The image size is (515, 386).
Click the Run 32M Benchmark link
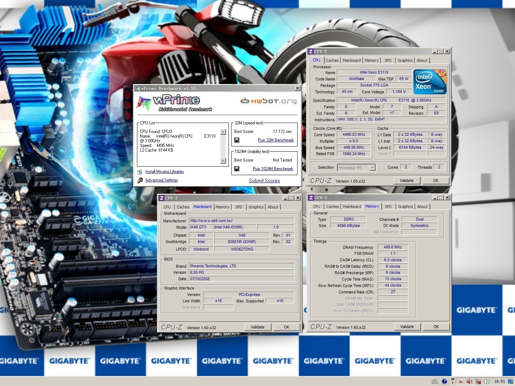tap(276, 140)
